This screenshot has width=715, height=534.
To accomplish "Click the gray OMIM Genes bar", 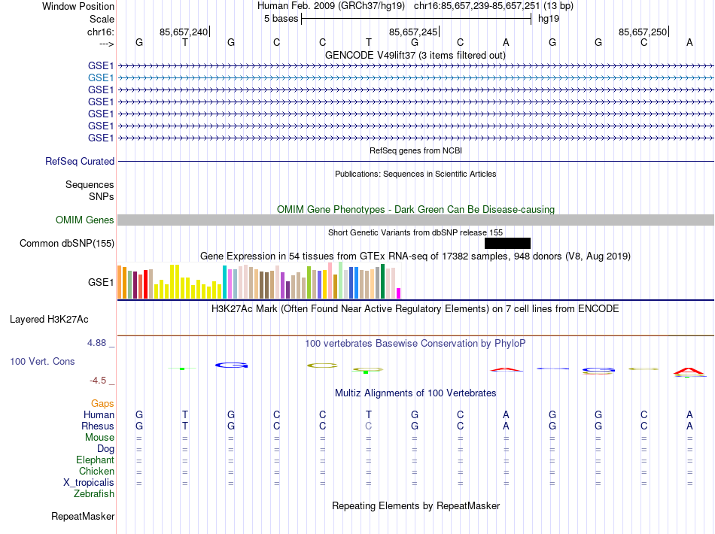I will (x=415, y=220).
